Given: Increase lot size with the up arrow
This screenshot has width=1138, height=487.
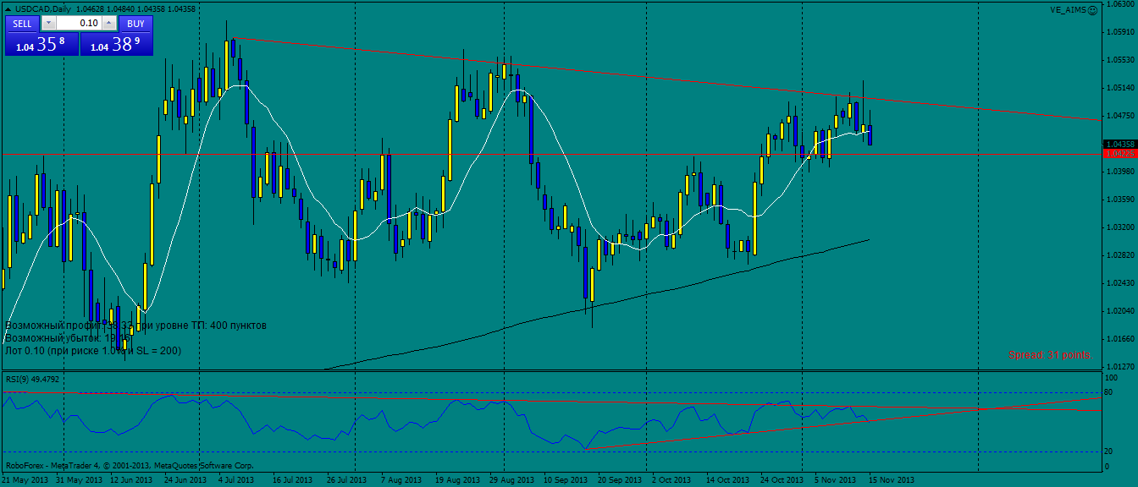Looking at the screenshot, I should tap(109, 24).
